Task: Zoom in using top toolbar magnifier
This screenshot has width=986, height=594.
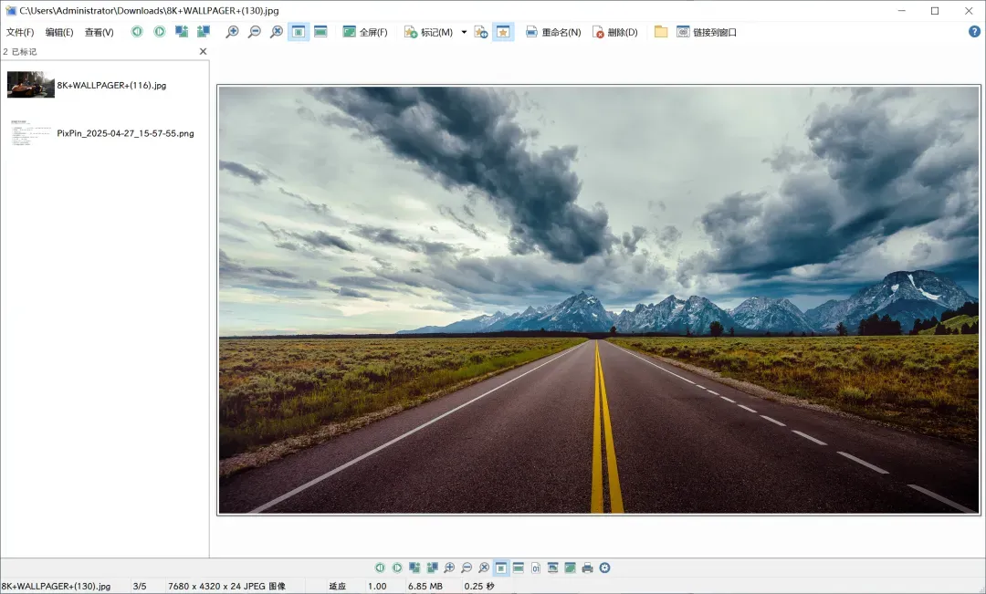Action: [x=232, y=31]
